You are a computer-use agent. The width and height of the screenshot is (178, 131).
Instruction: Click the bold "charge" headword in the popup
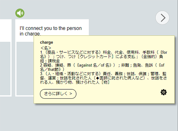point(46,42)
